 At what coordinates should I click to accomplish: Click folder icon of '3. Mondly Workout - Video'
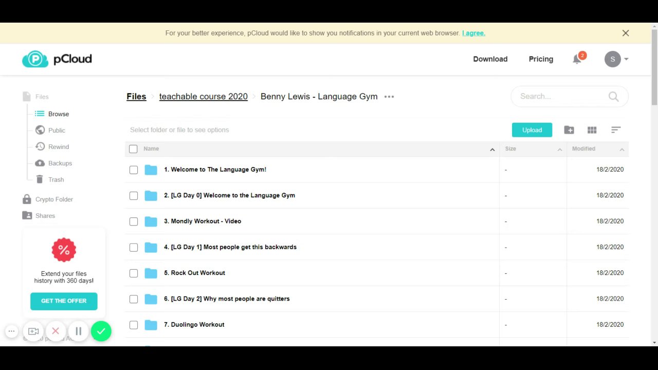[x=151, y=221]
